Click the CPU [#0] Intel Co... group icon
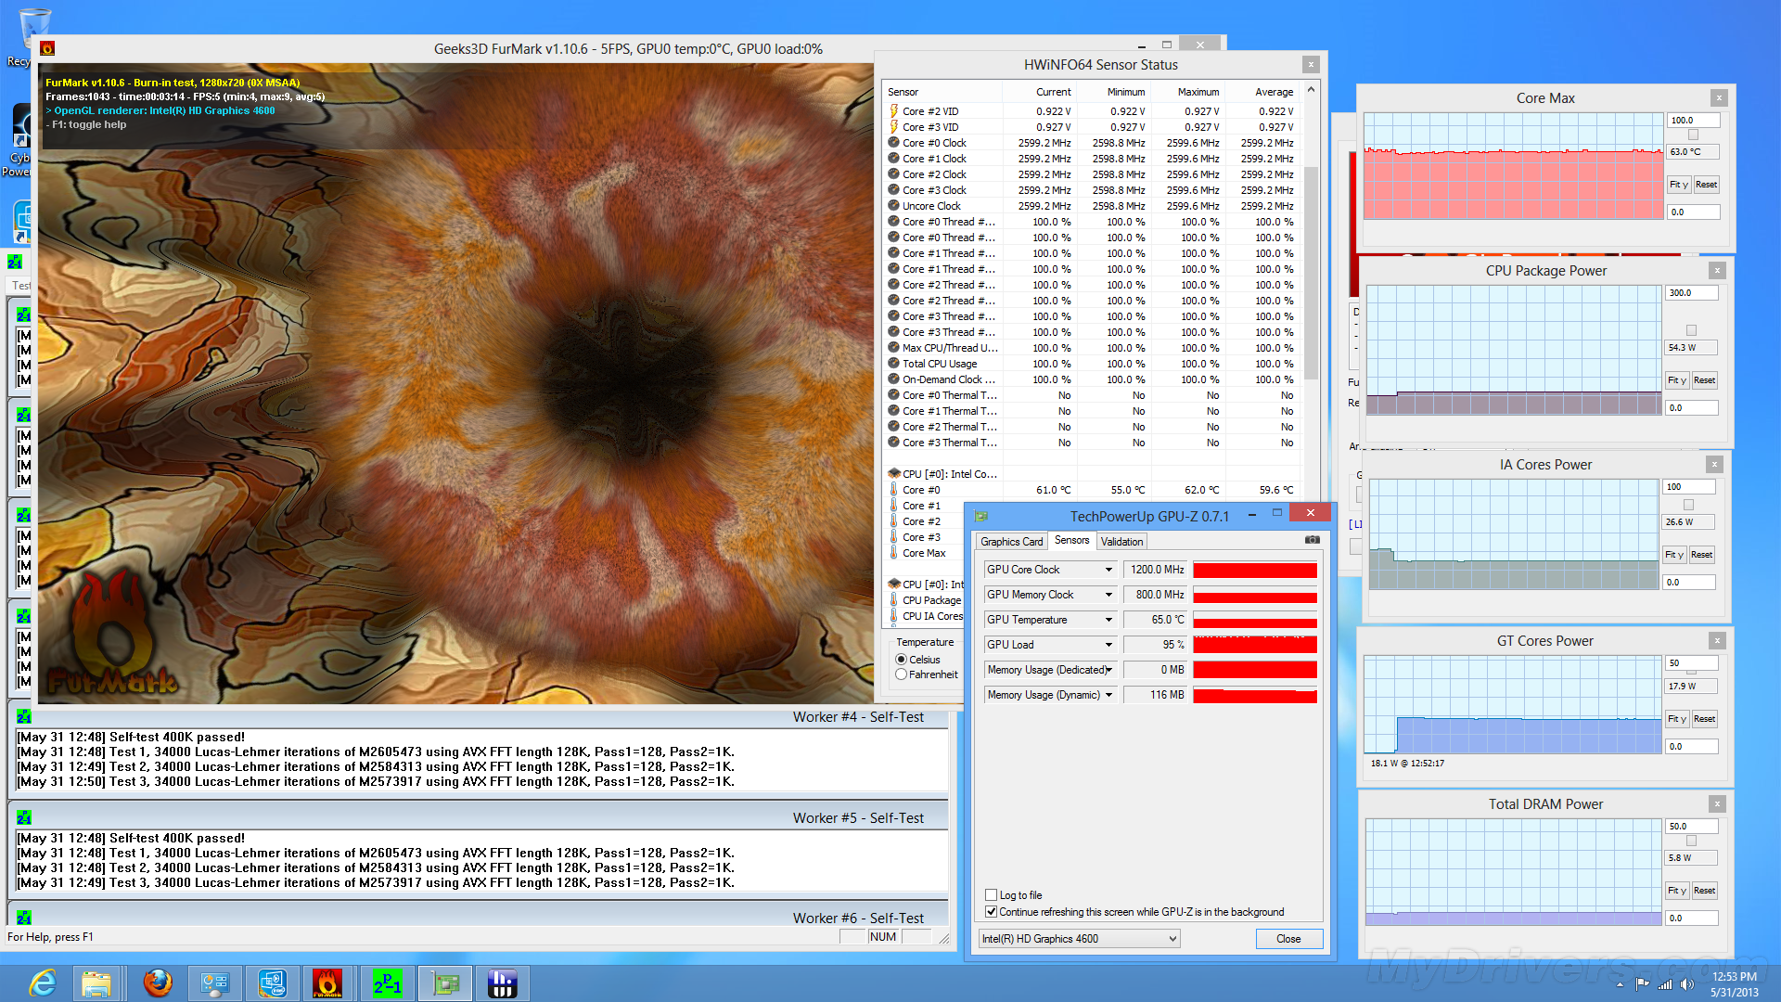Screen dimensions: 1781x1002 coord(894,474)
